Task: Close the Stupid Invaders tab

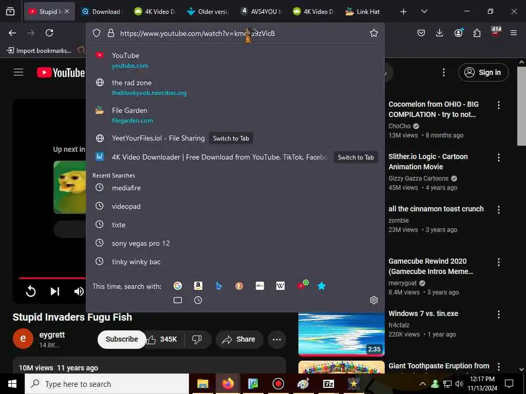Action: click(x=67, y=11)
